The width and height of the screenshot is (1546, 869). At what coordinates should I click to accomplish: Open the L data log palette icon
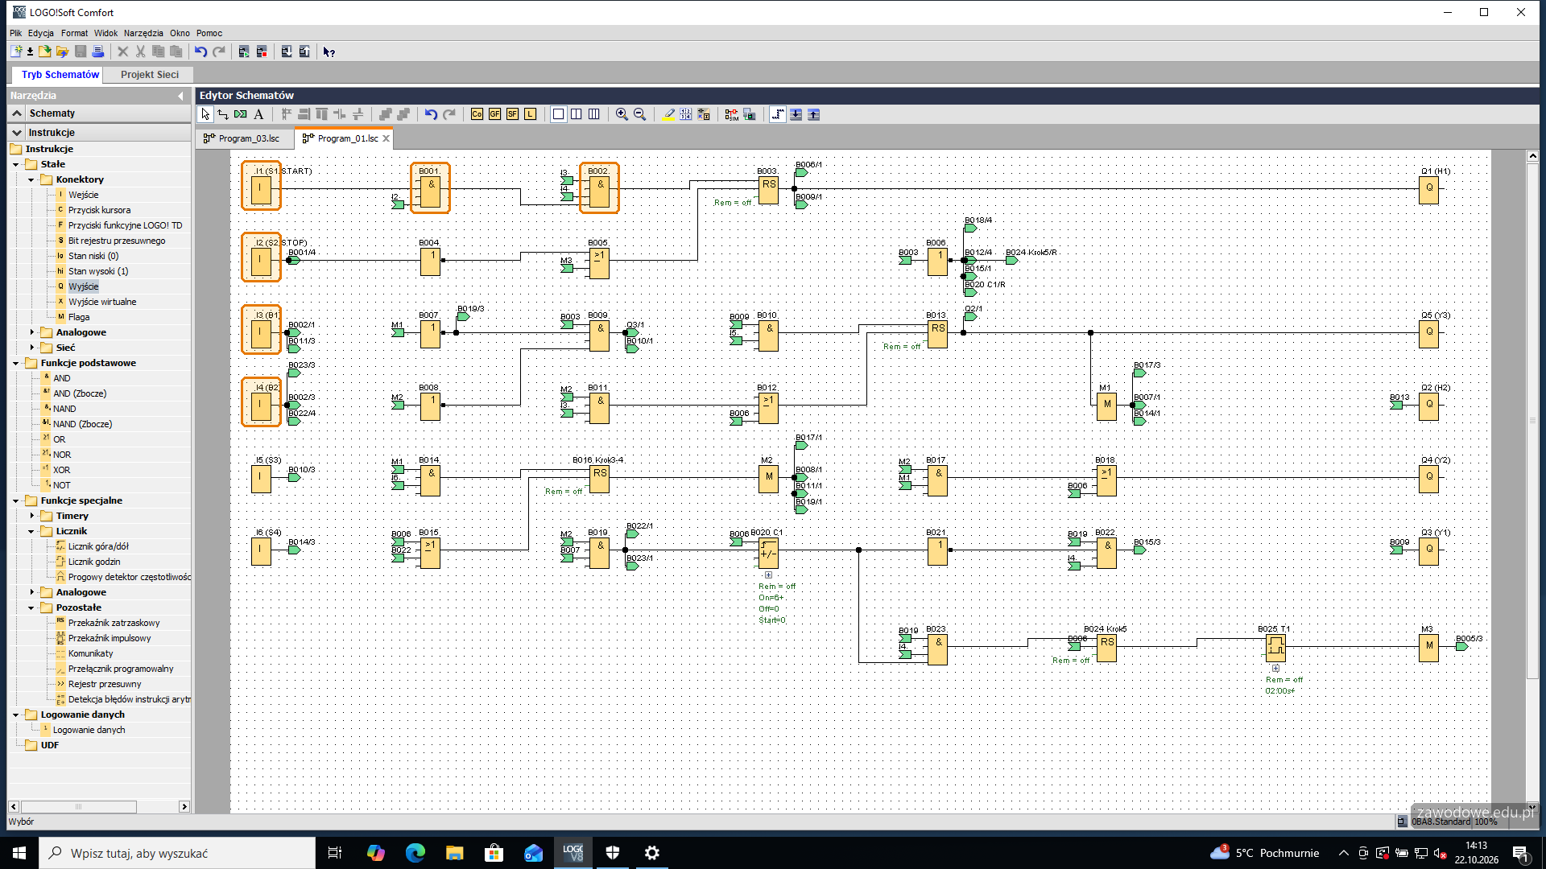pyautogui.click(x=530, y=114)
